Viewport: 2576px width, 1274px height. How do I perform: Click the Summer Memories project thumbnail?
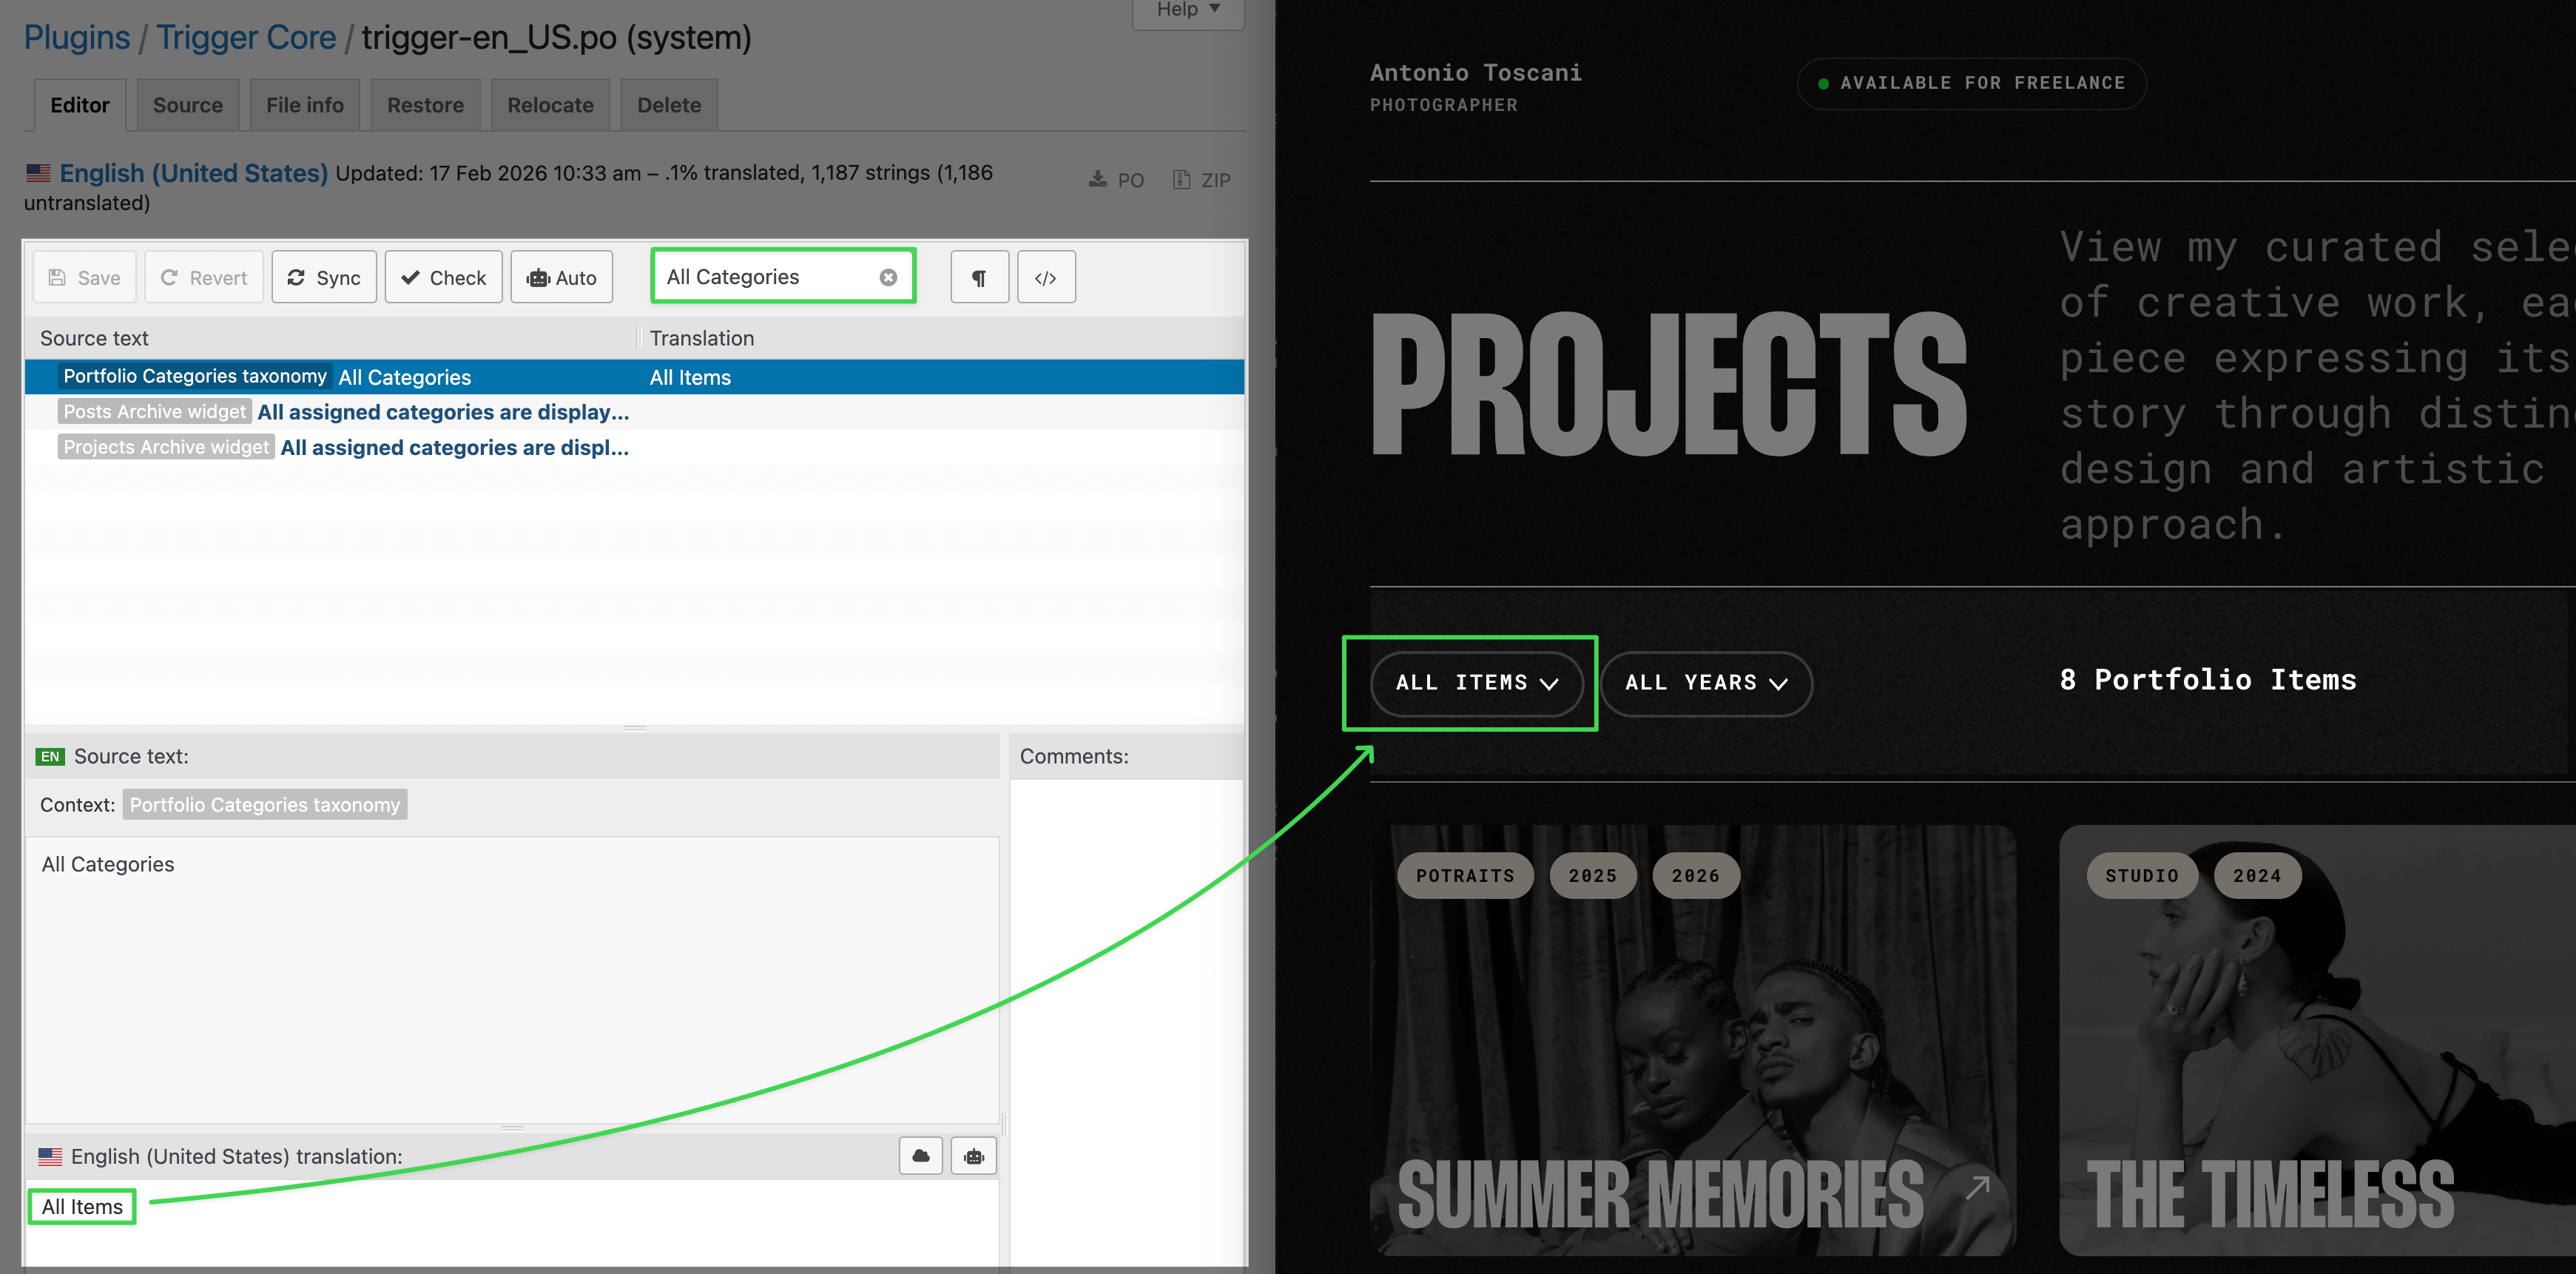click(1692, 1040)
